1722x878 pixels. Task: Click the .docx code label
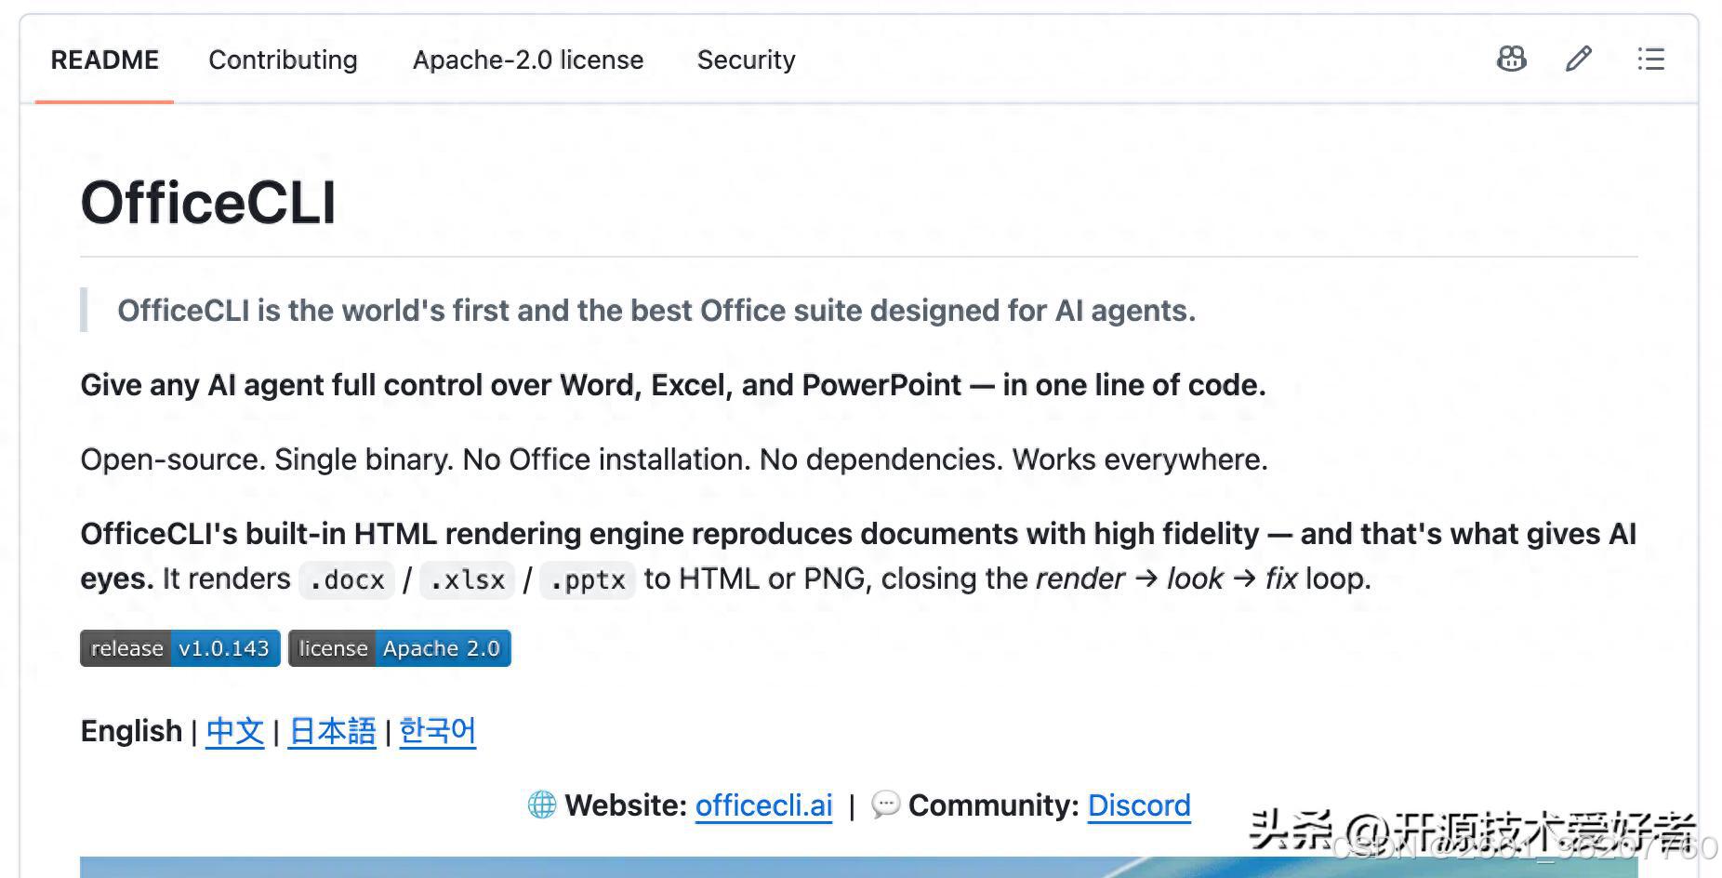pos(347,579)
